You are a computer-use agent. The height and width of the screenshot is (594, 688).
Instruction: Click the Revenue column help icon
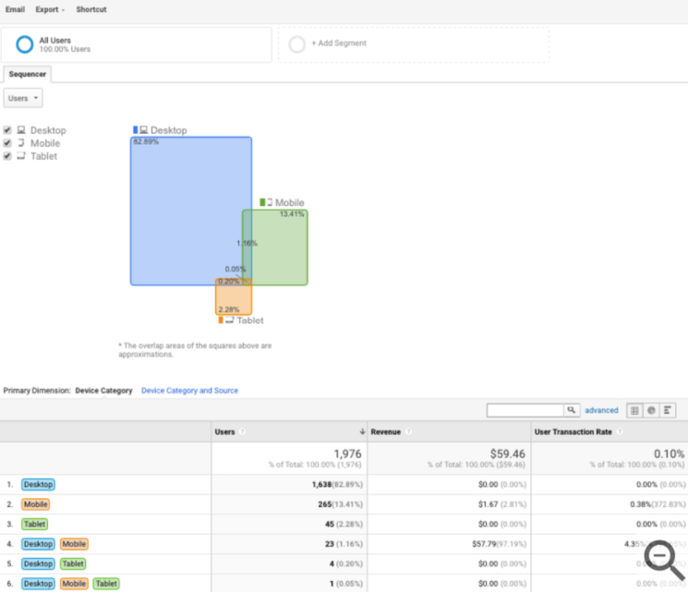[408, 432]
